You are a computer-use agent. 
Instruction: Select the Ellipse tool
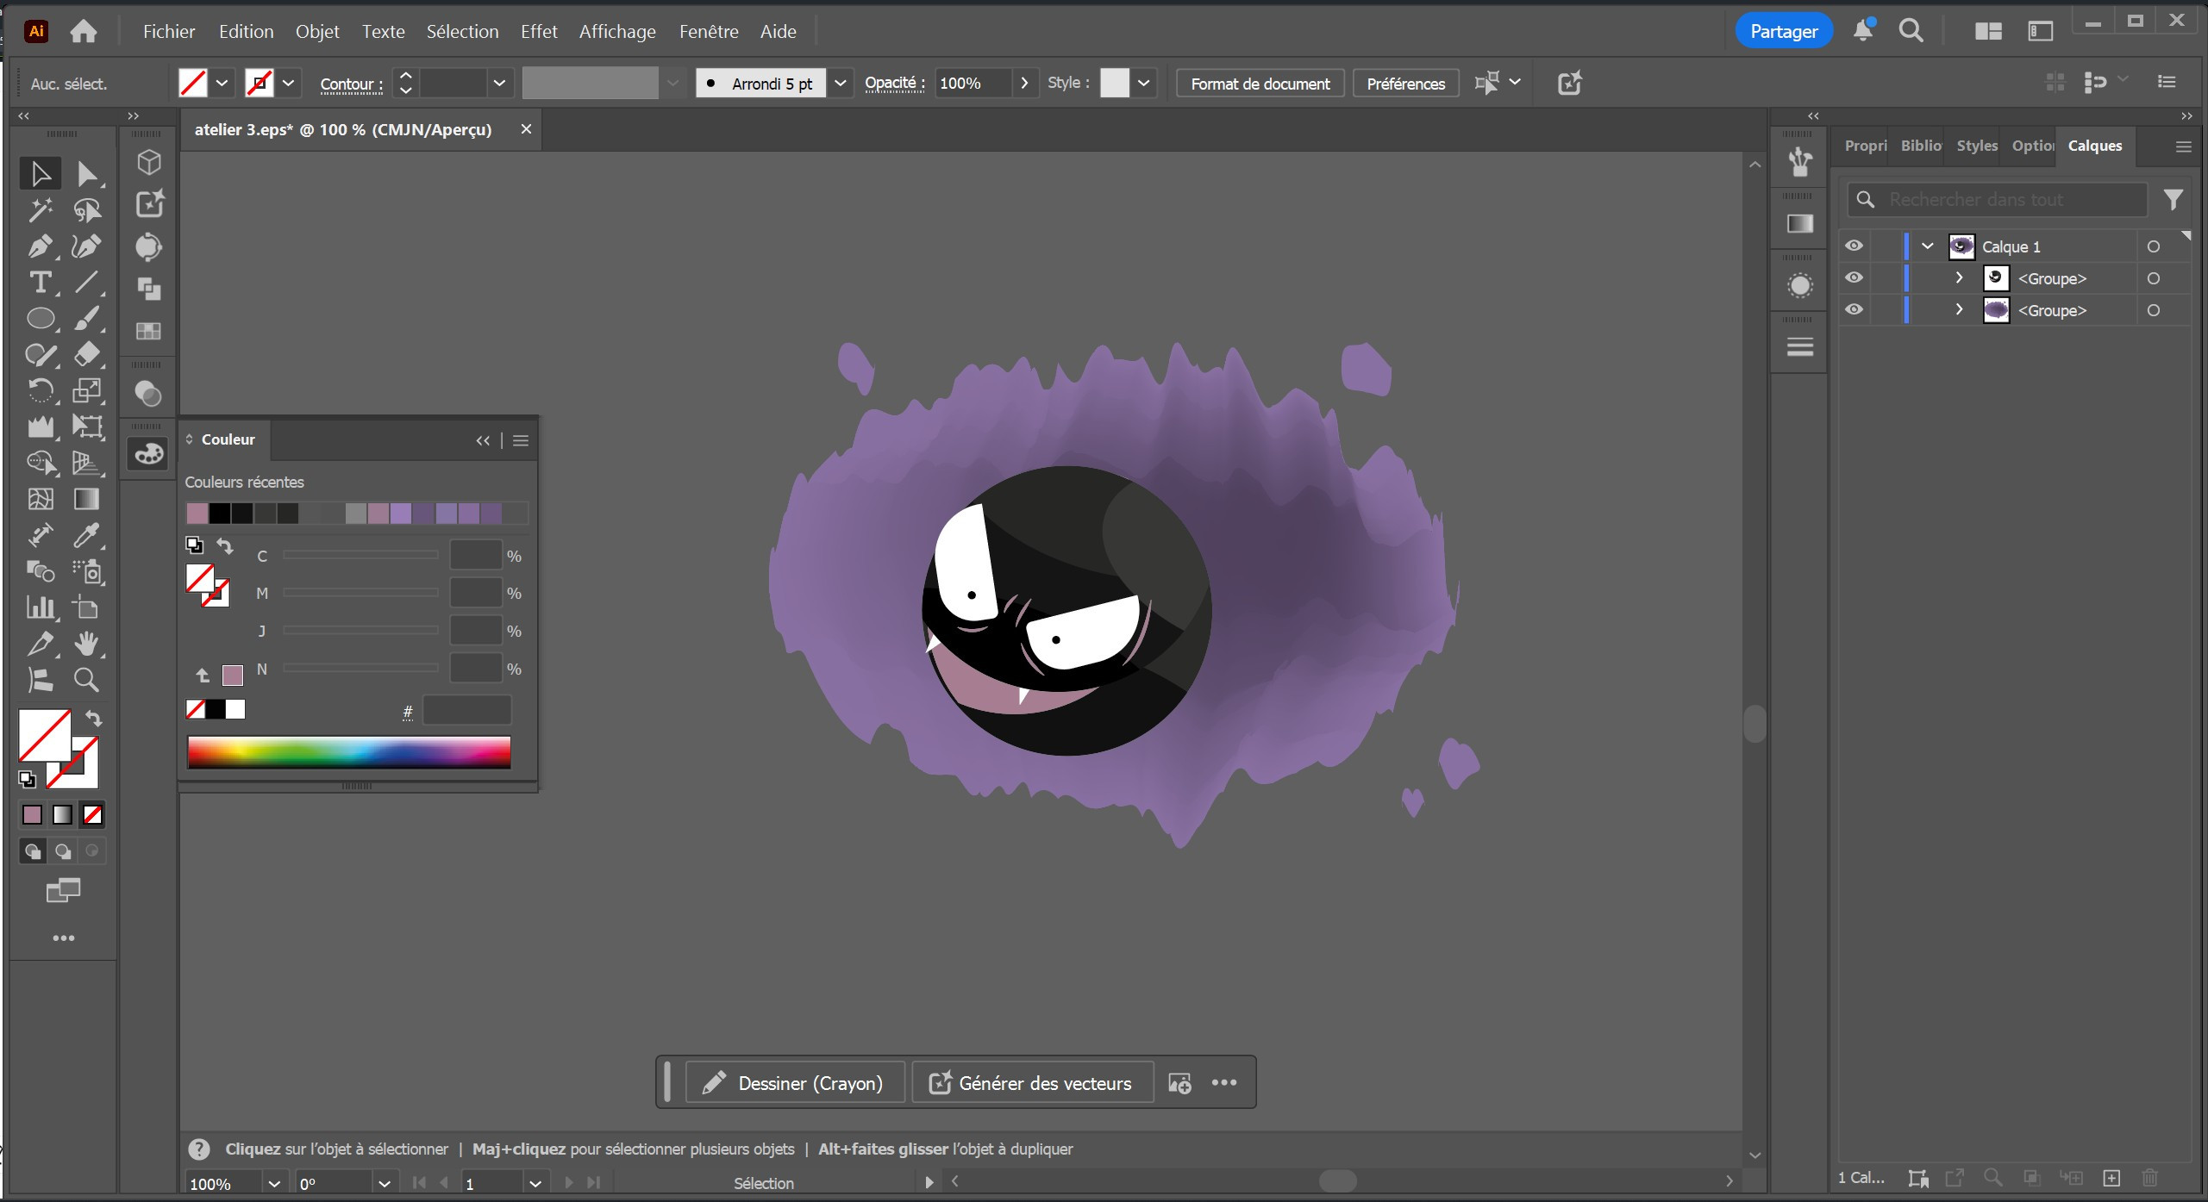(x=40, y=319)
